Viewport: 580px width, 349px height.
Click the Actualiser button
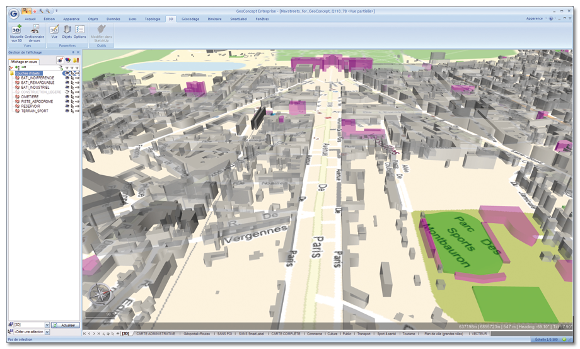[x=66, y=325]
